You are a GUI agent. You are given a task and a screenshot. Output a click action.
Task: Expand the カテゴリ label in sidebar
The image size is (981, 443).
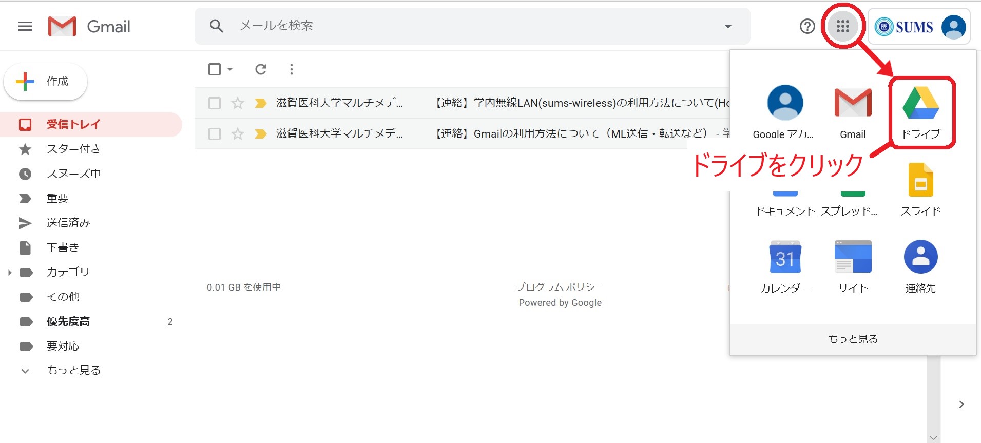point(10,273)
